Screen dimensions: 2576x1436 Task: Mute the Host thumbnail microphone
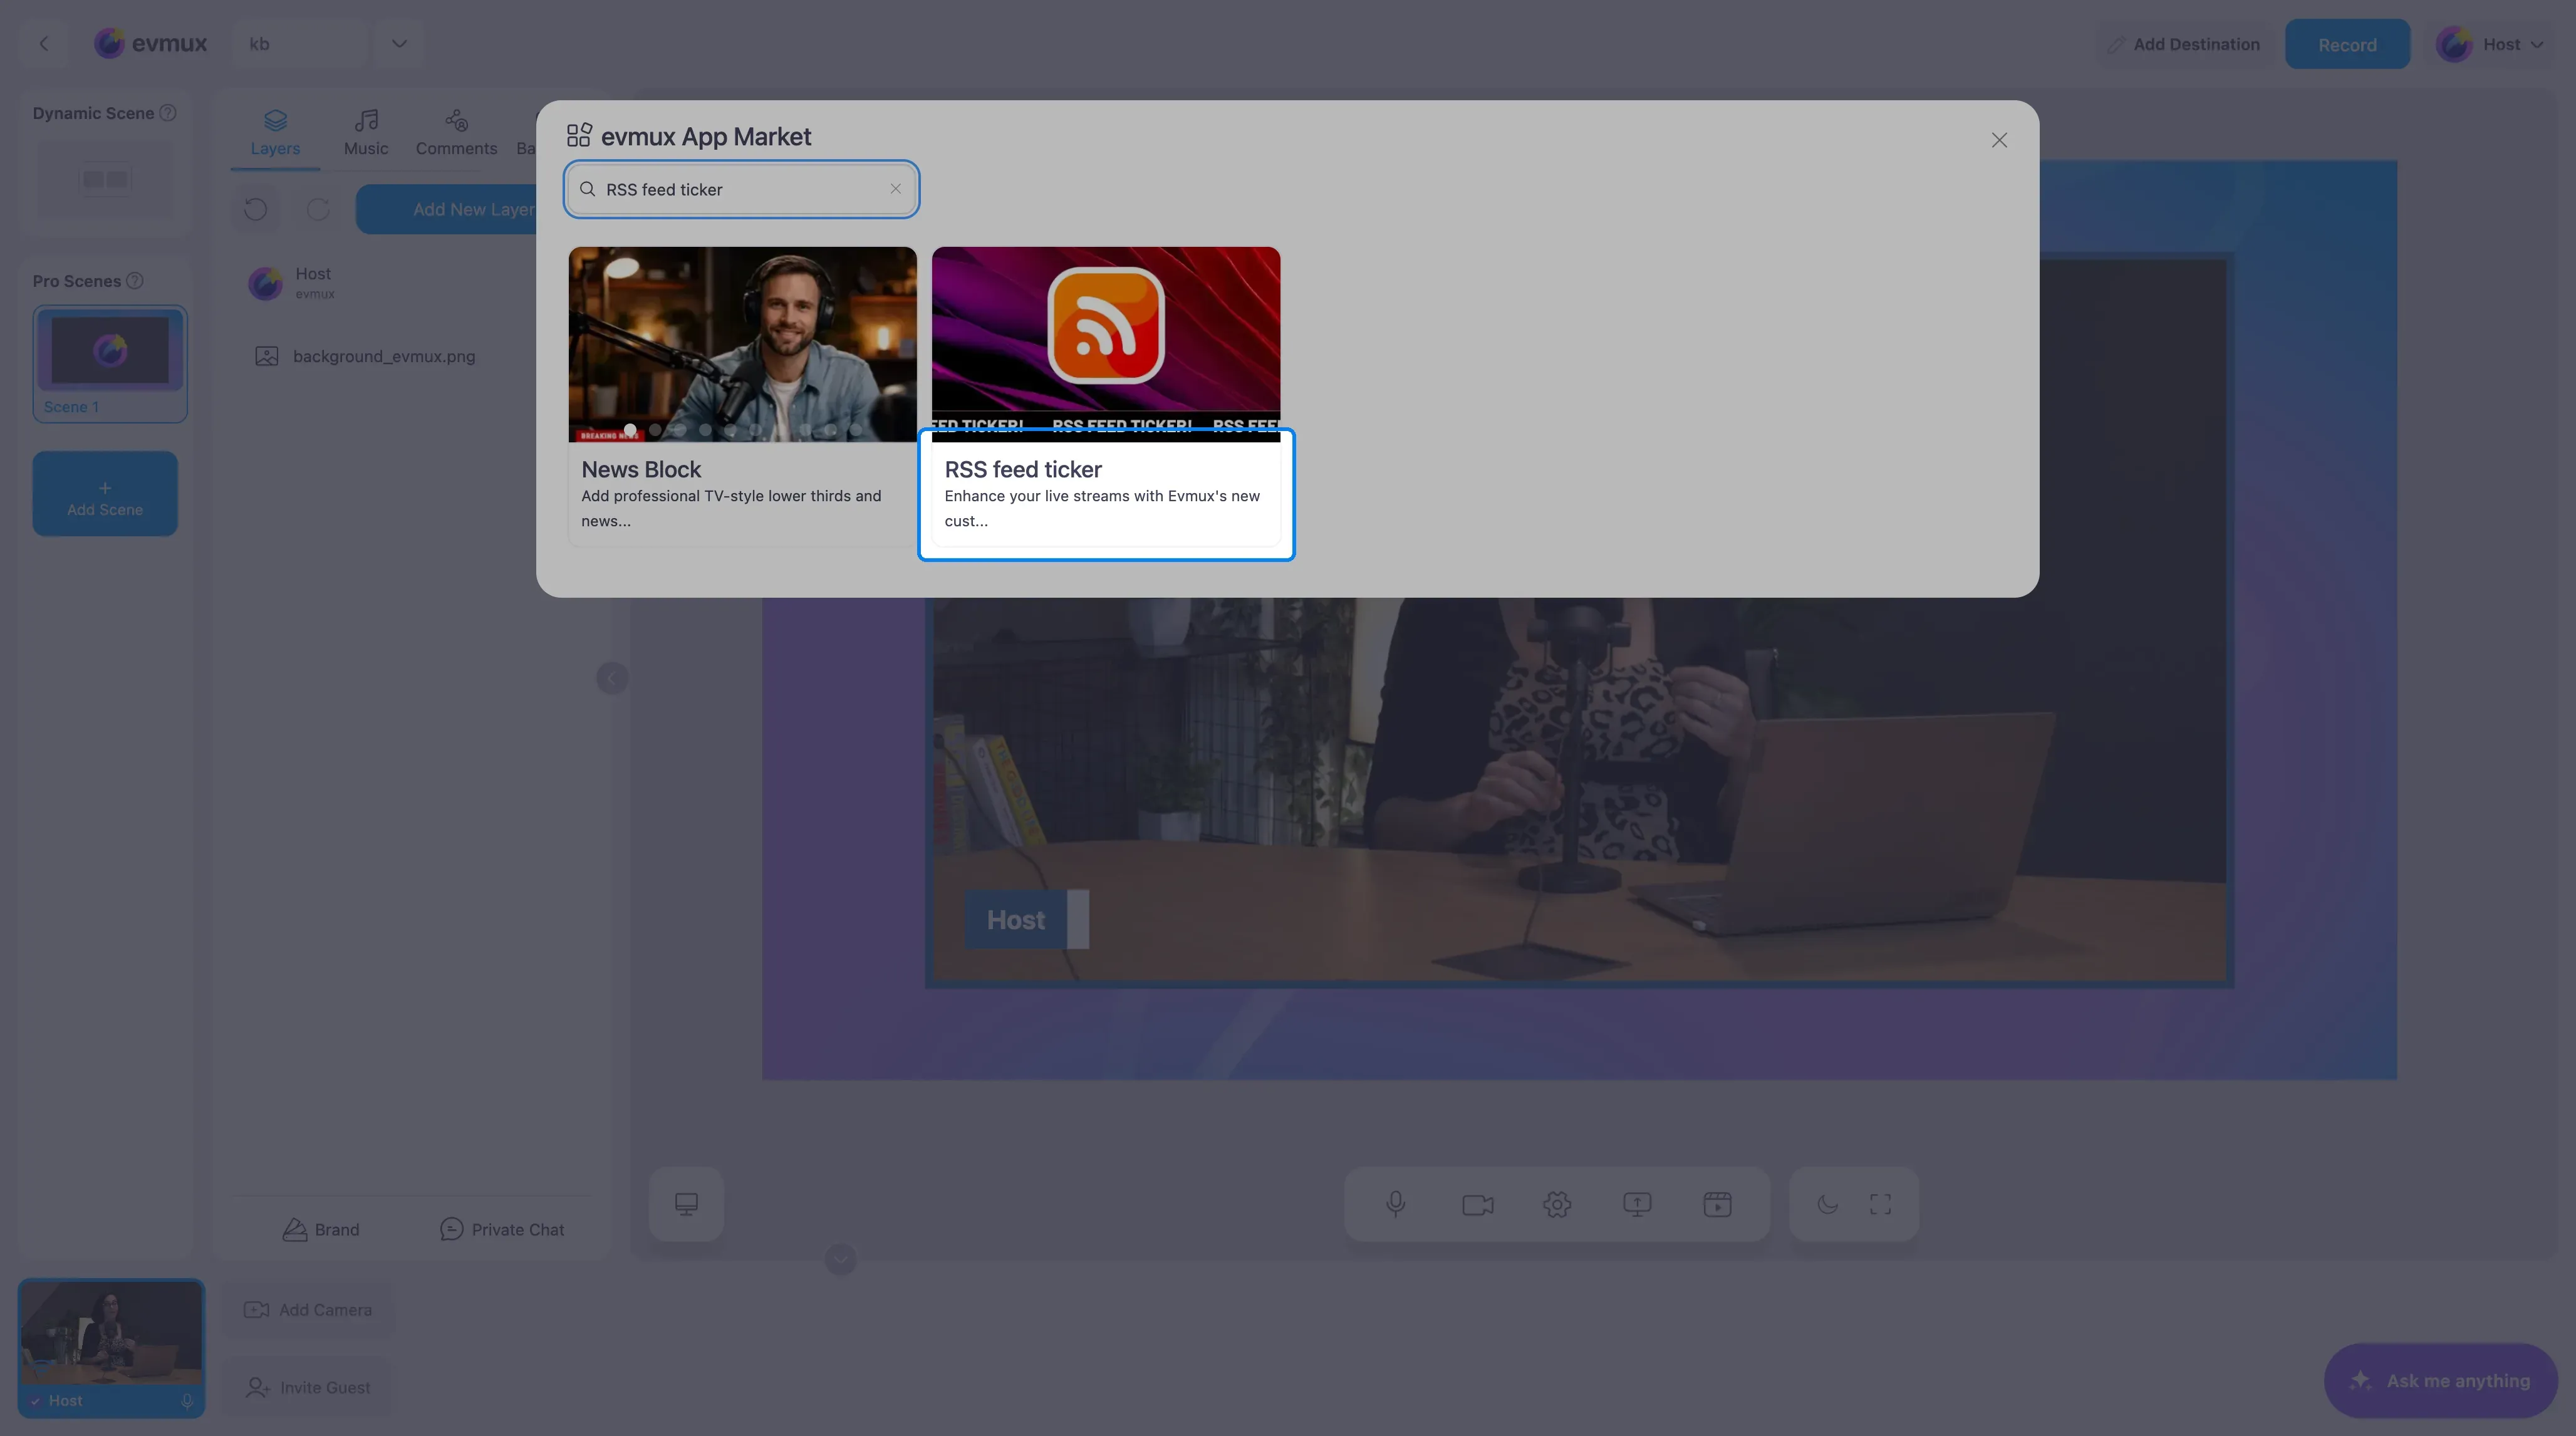coord(187,1401)
